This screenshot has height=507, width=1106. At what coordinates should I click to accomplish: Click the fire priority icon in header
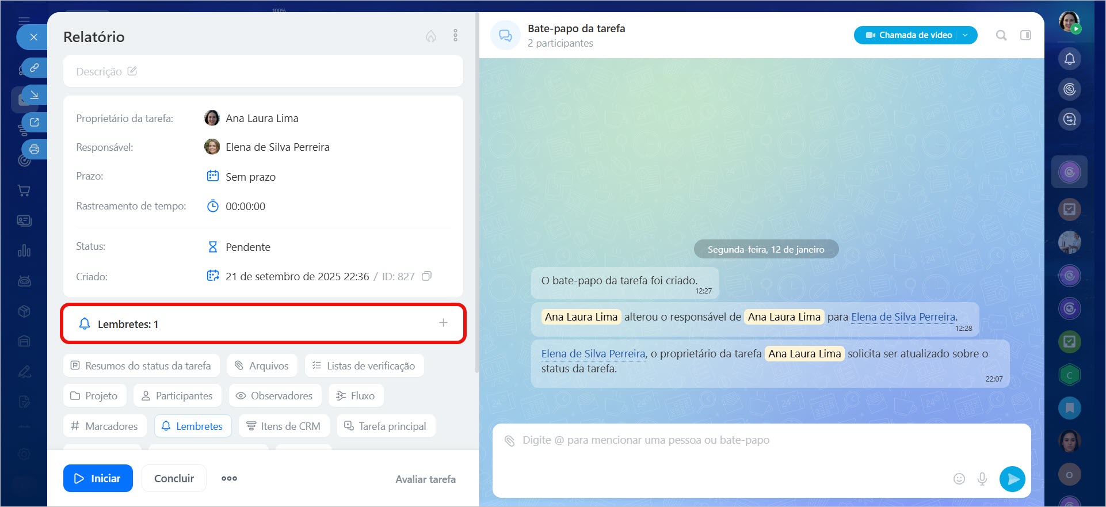[430, 36]
